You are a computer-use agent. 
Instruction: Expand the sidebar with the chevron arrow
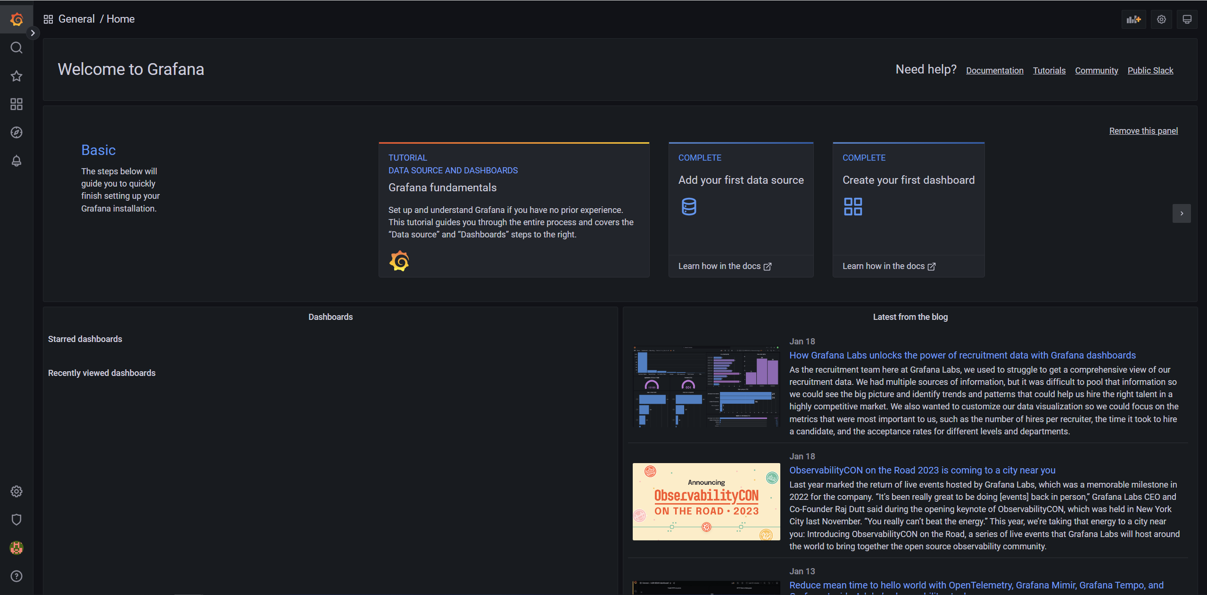click(x=33, y=33)
